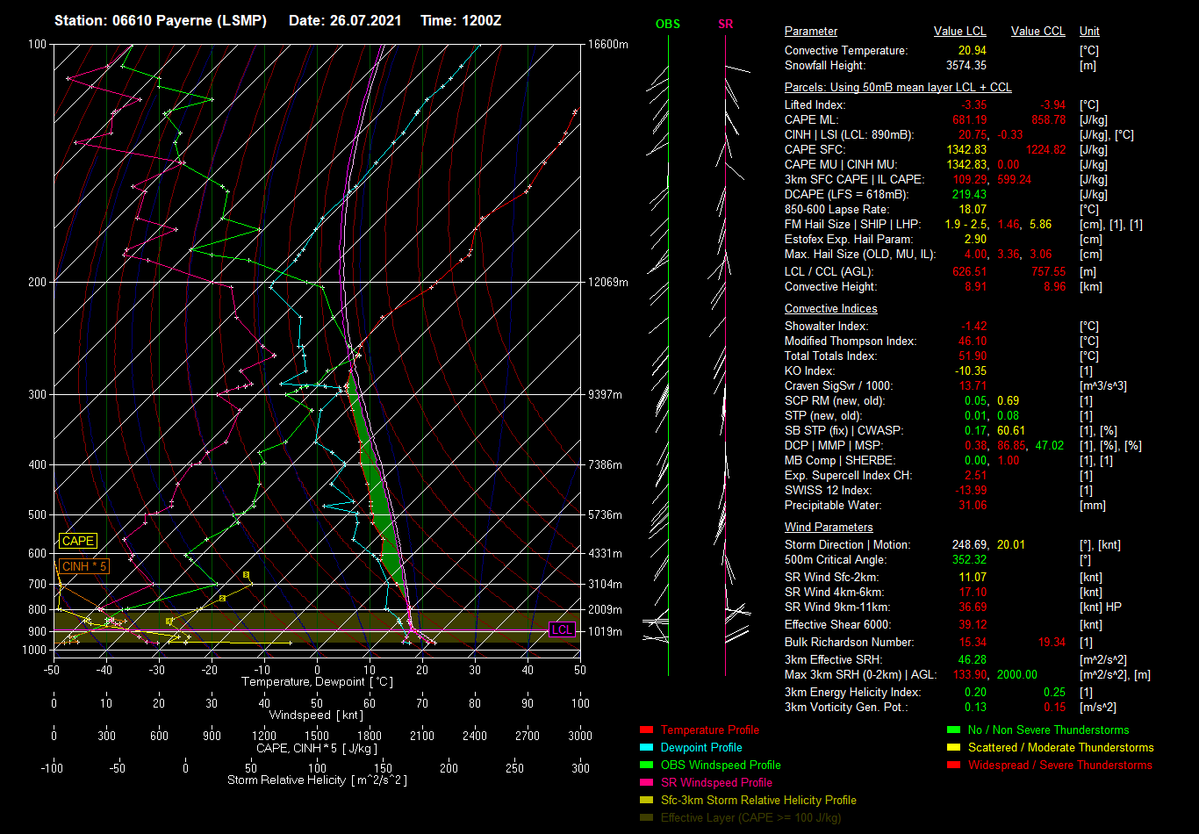Click the cyan Dewpoint Profile legend swatch
The height and width of the screenshot is (834, 1199).
pos(646,748)
